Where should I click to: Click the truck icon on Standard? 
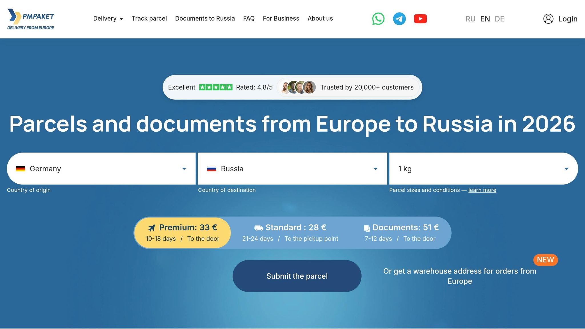259,228
